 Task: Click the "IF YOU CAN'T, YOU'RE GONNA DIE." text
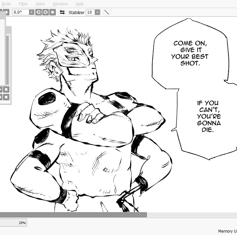coord(209,116)
